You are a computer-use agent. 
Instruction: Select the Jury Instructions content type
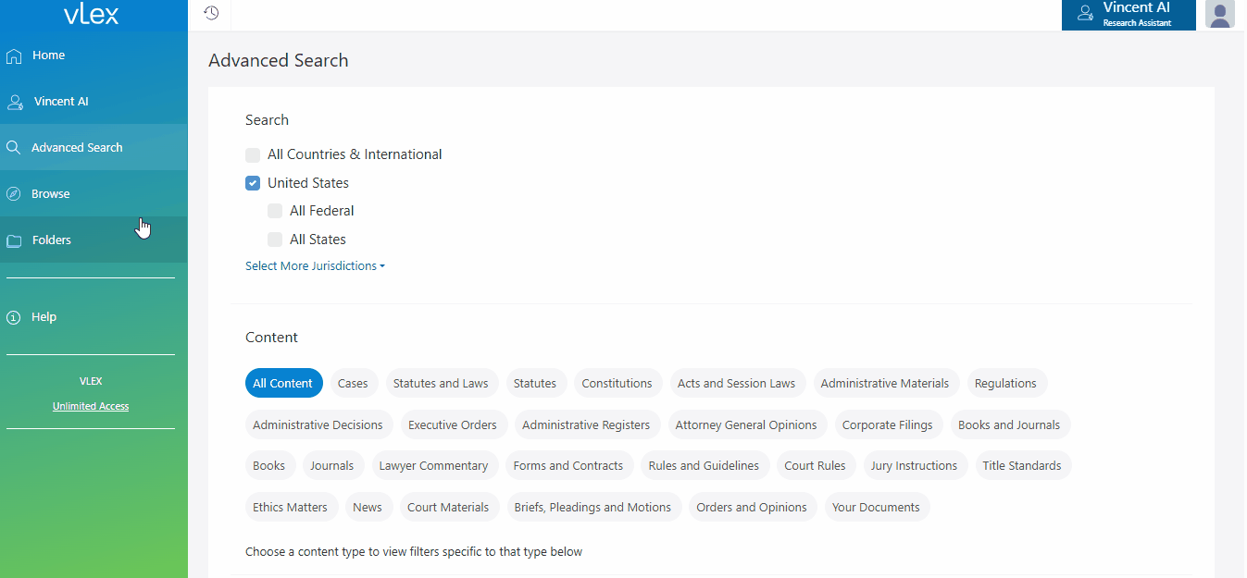point(914,465)
